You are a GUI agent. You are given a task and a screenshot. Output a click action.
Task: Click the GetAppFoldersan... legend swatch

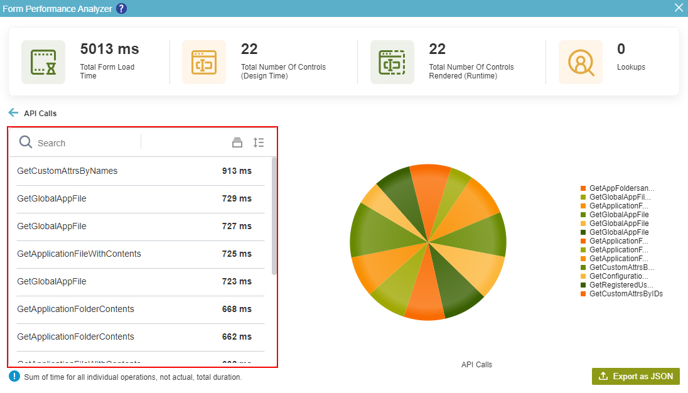tap(583, 188)
